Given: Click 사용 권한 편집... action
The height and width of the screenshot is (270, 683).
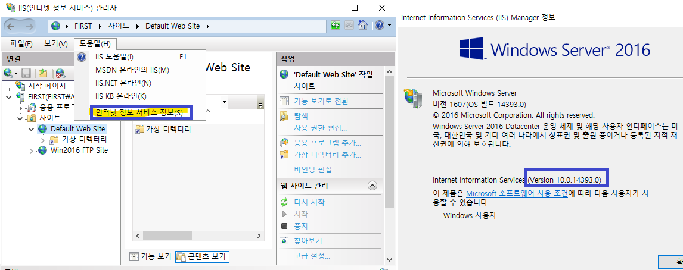Looking at the screenshot, I should tap(320, 128).
